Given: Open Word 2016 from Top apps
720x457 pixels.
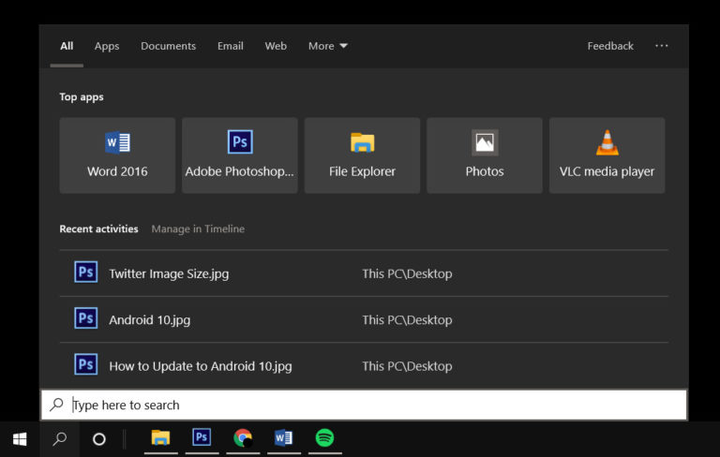Looking at the screenshot, I should 117,155.
